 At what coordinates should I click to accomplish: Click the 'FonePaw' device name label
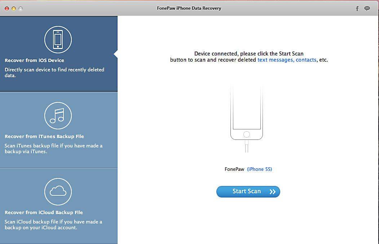234,169
